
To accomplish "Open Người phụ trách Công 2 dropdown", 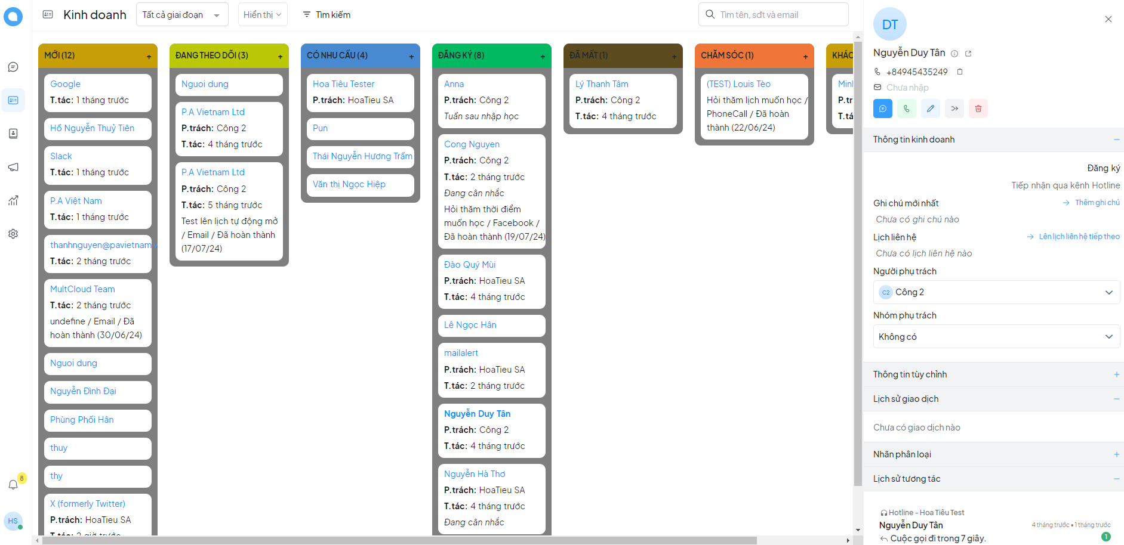I will pos(996,292).
